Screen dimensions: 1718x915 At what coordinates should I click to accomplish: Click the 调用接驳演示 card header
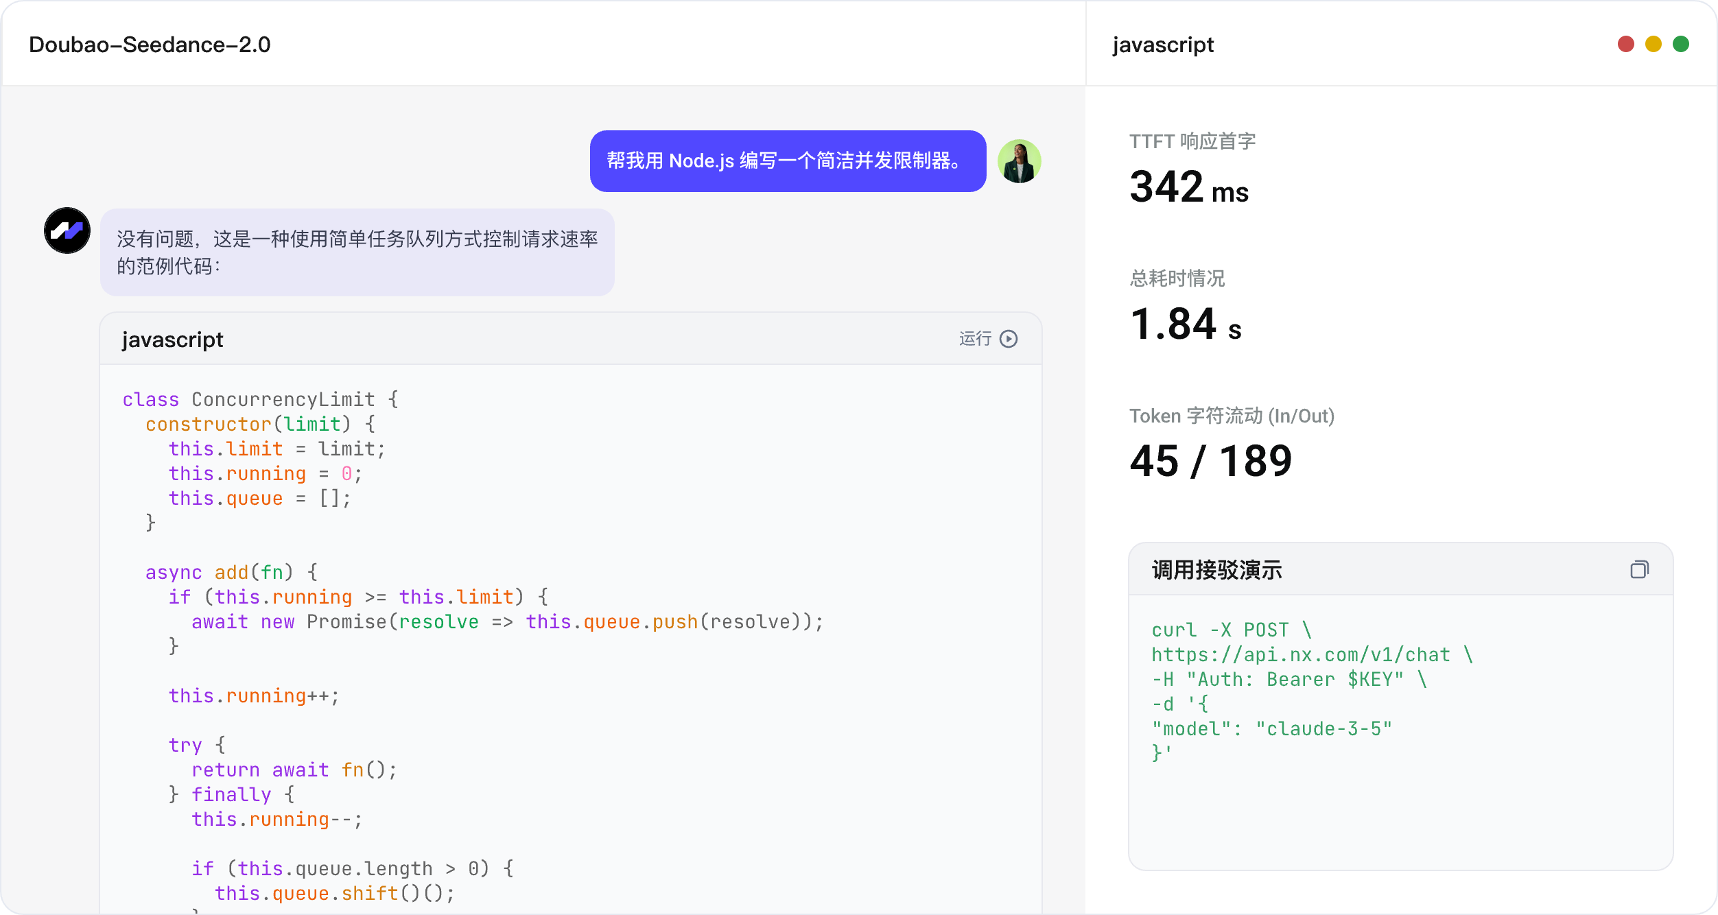1400,569
